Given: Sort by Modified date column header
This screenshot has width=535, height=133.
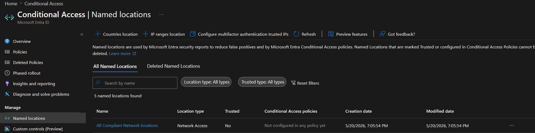Looking at the screenshot, I should pyautogui.click(x=440, y=111).
